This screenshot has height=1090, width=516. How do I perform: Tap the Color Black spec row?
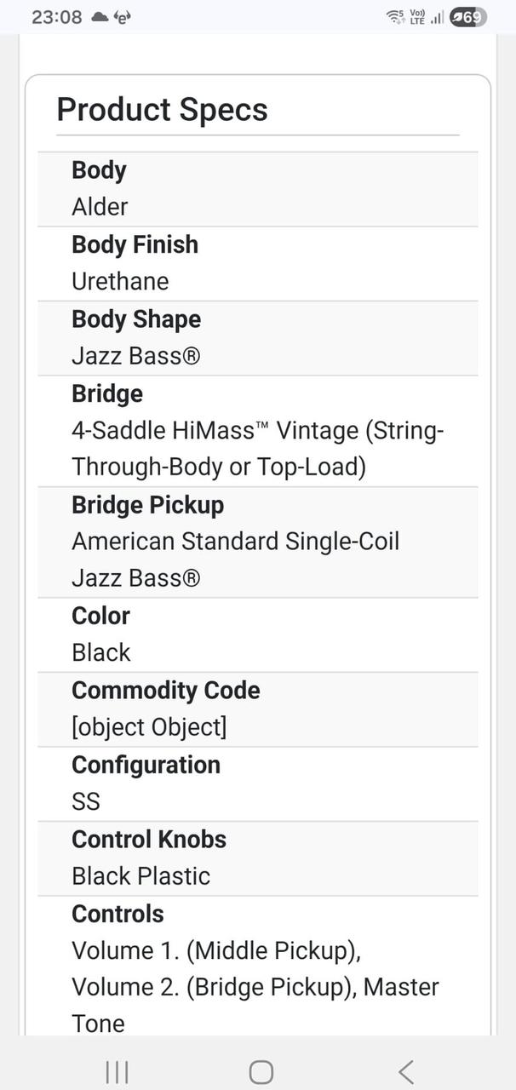[257, 634]
